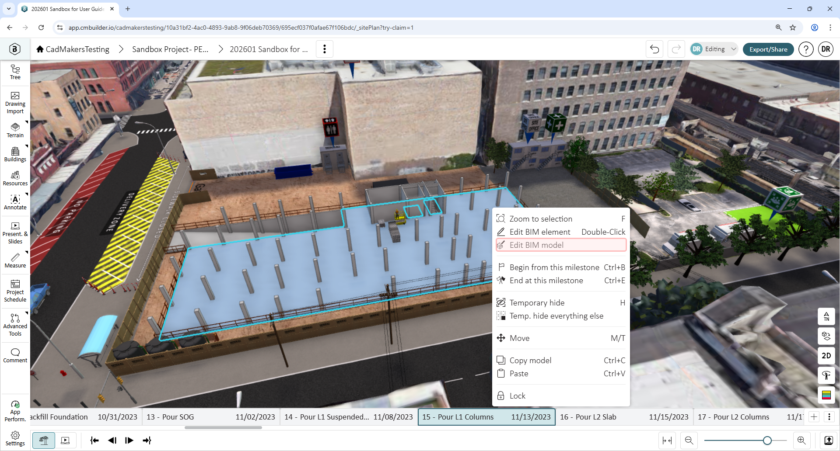The height and width of the screenshot is (451, 840).
Task: Open the color legend button
Action: [826, 395]
